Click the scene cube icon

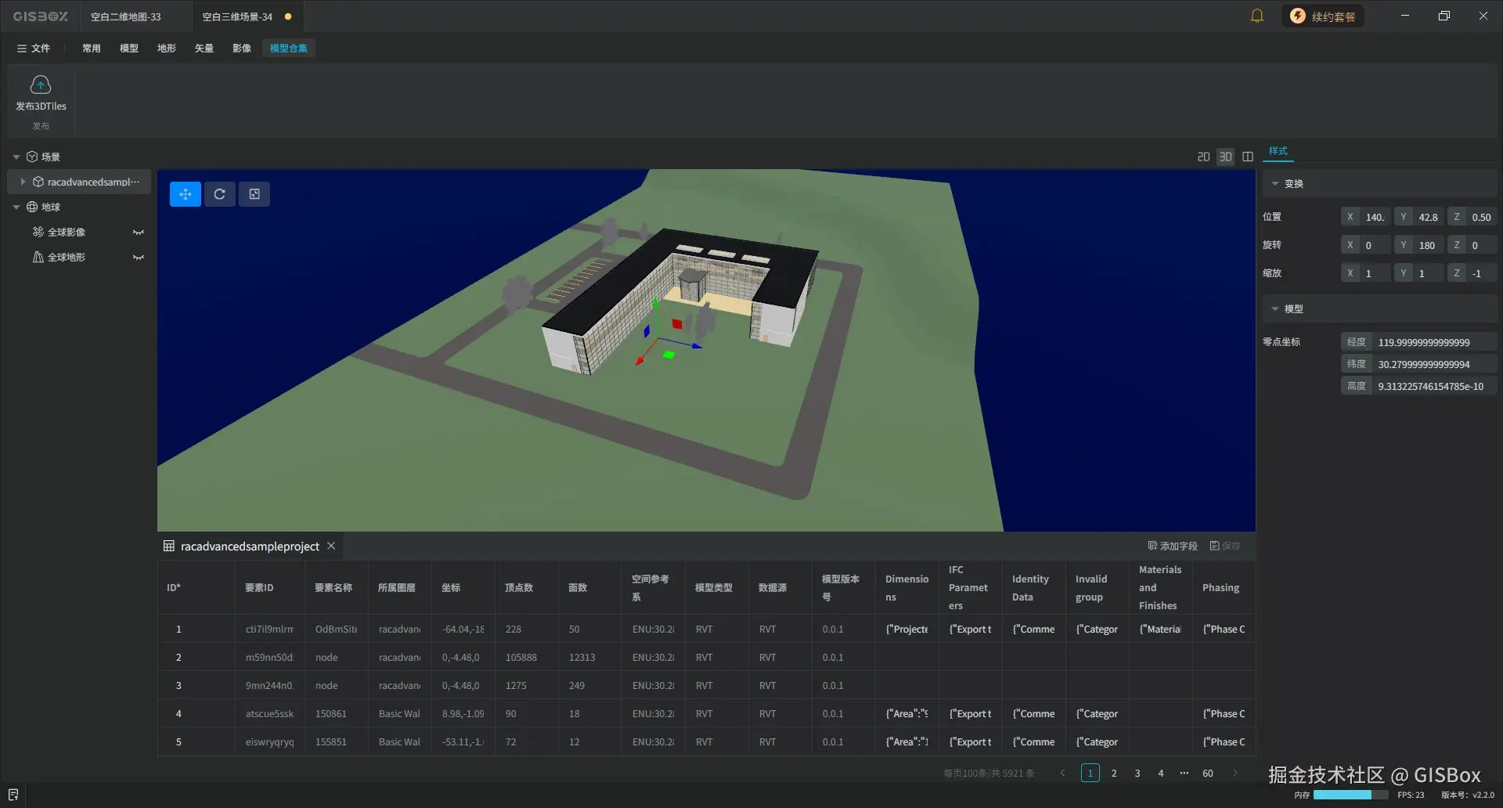32,157
